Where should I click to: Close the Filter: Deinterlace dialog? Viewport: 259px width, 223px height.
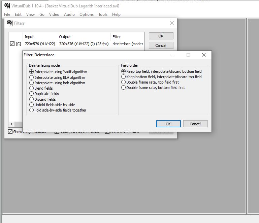pyautogui.click(x=204, y=55)
